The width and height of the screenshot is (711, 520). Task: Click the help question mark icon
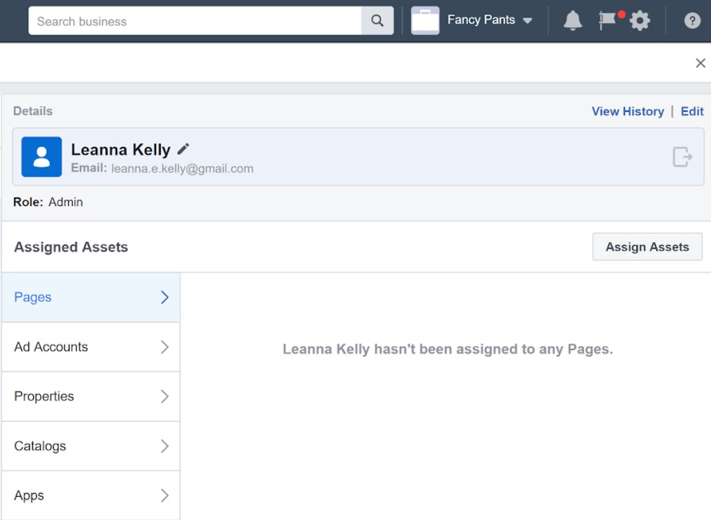[x=692, y=21]
